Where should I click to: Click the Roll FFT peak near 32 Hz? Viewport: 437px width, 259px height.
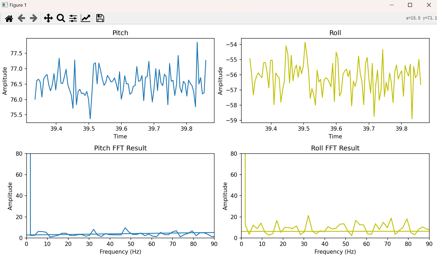[x=308, y=216]
